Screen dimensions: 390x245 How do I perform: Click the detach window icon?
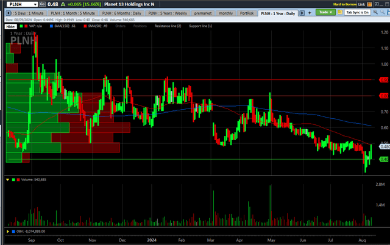coord(377,4)
